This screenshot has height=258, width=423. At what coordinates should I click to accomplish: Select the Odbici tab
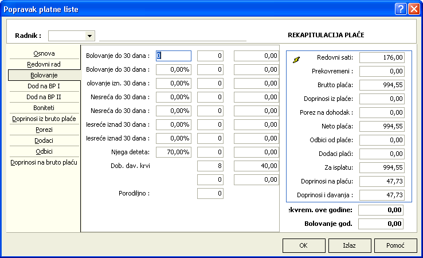point(44,151)
